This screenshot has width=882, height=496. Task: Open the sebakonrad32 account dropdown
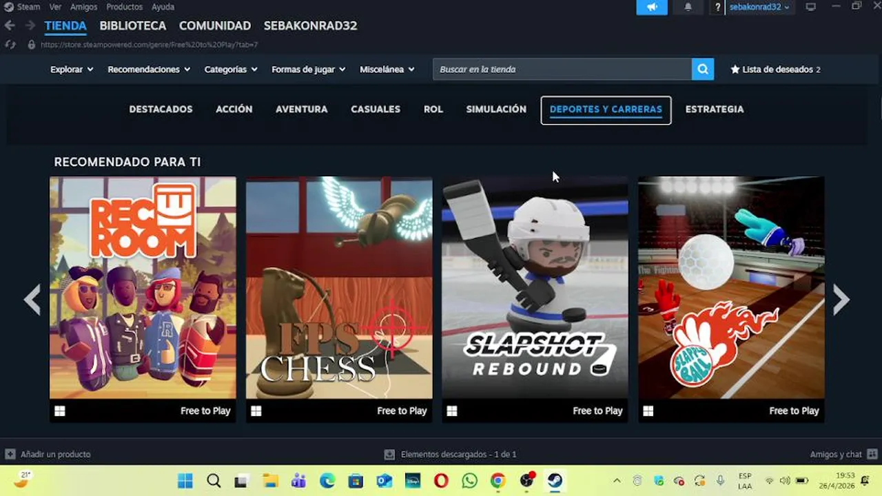pyautogui.click(x=759, y=7)
